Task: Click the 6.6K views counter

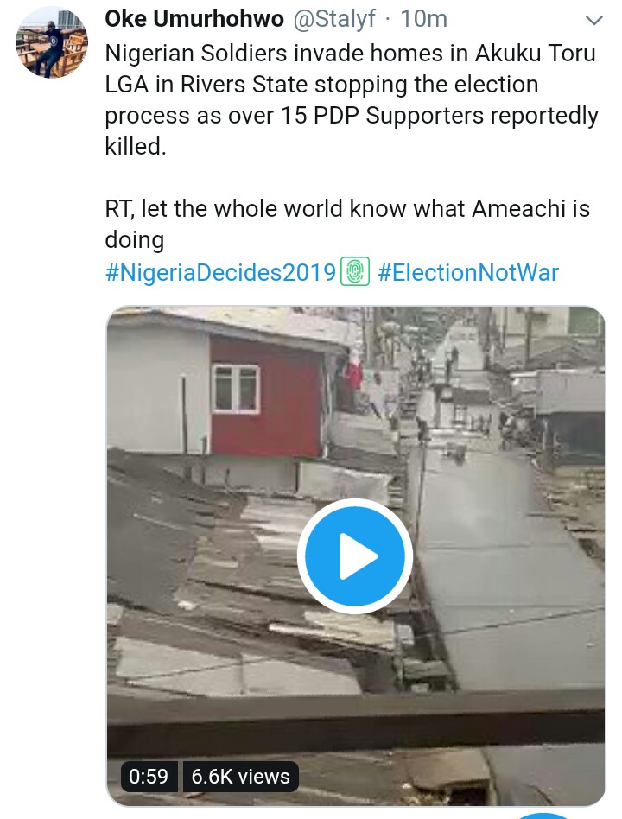Action: [241, 776]
